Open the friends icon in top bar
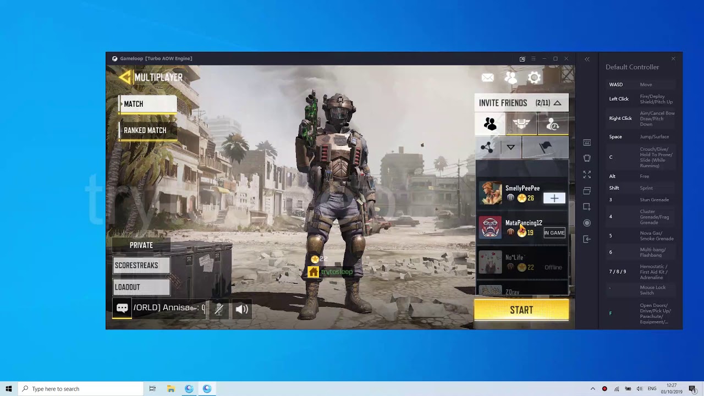The width and height of the screenshot is (704, 396). pos(511,78)
